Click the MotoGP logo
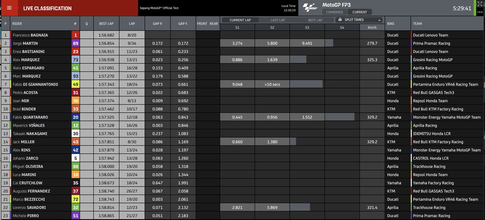The width and height of the screenshot is (485, 220). (310, 8)
